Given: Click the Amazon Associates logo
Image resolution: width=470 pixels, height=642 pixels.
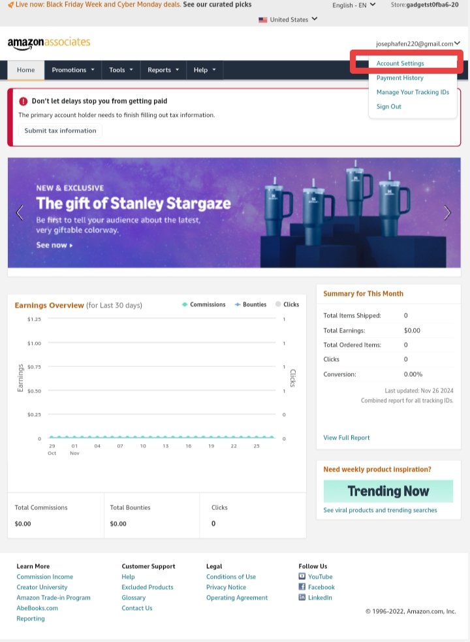Looking at the screenshot, I should coord(49,43).
